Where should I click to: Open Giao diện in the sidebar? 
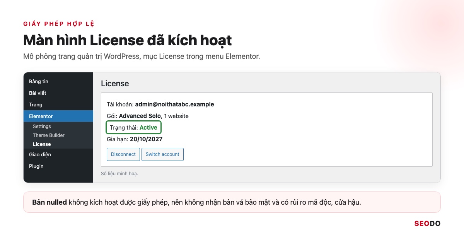pos(58,155)
